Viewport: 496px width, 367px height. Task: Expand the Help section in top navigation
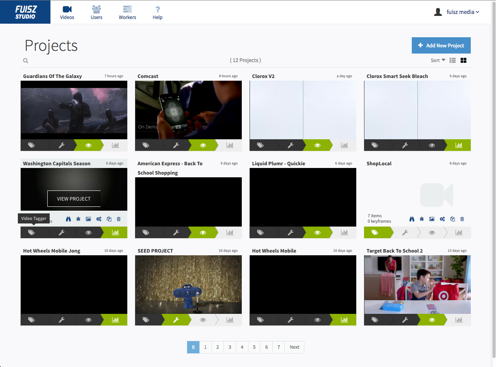point(158,12)
